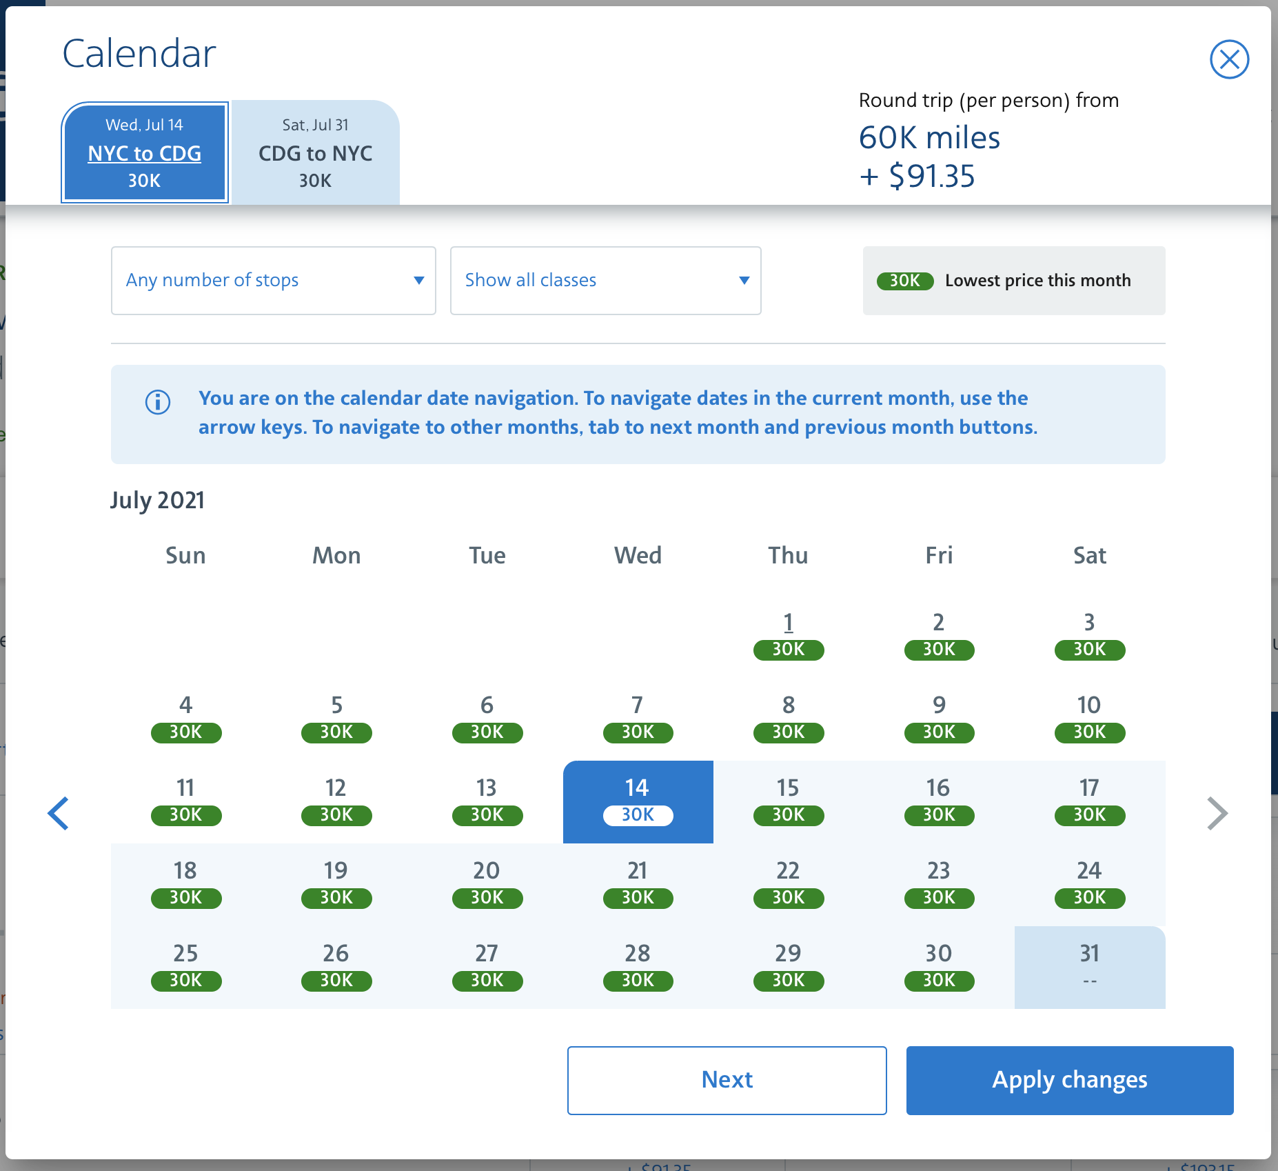Navigate to the previous month

tap(59, 813)
